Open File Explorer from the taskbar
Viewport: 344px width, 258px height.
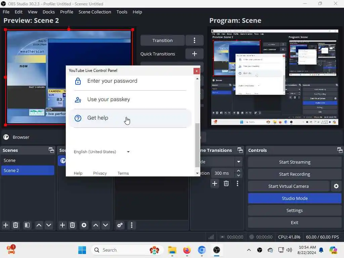tap(172, 250)
